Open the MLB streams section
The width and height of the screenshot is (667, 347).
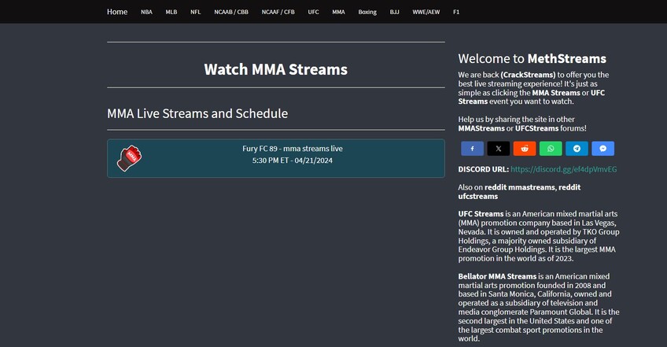point(171,12)
